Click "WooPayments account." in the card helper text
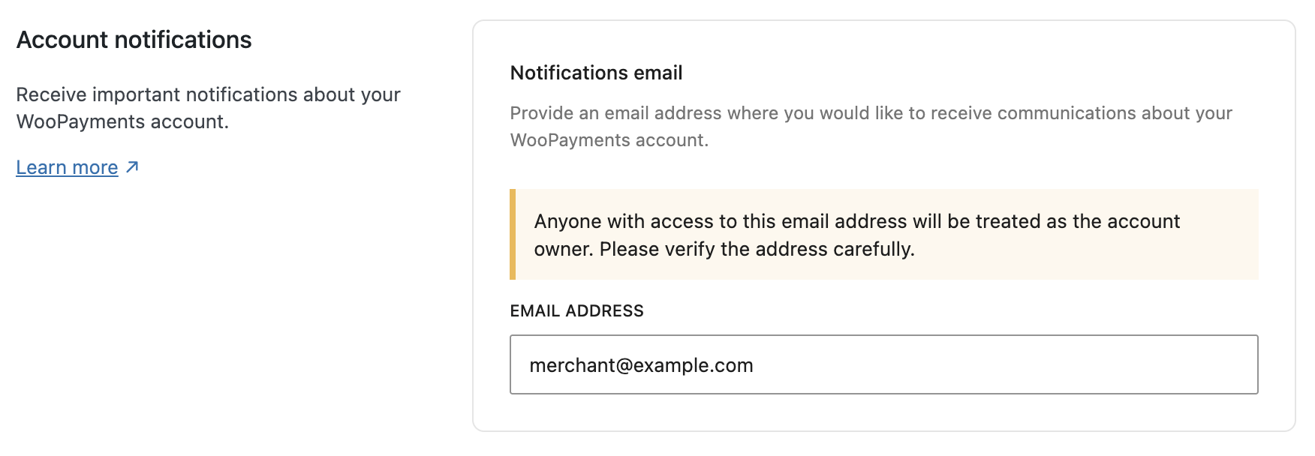Image resolution: width=1315 pixels, height=456 pixels. (609, 140)
